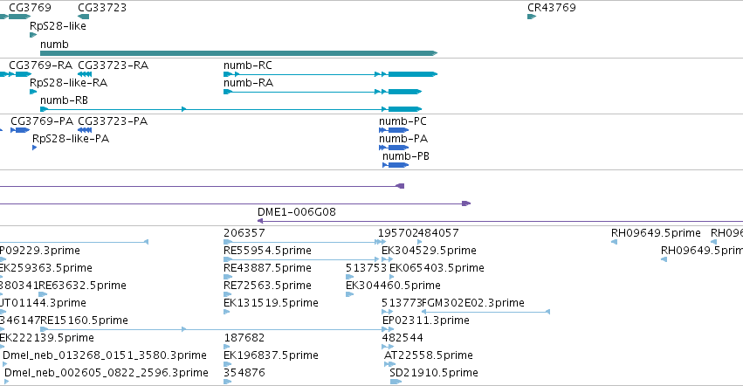Select the RpS28-like gene arrow glyph
The image size is (743, 386).
pos(33,35)
